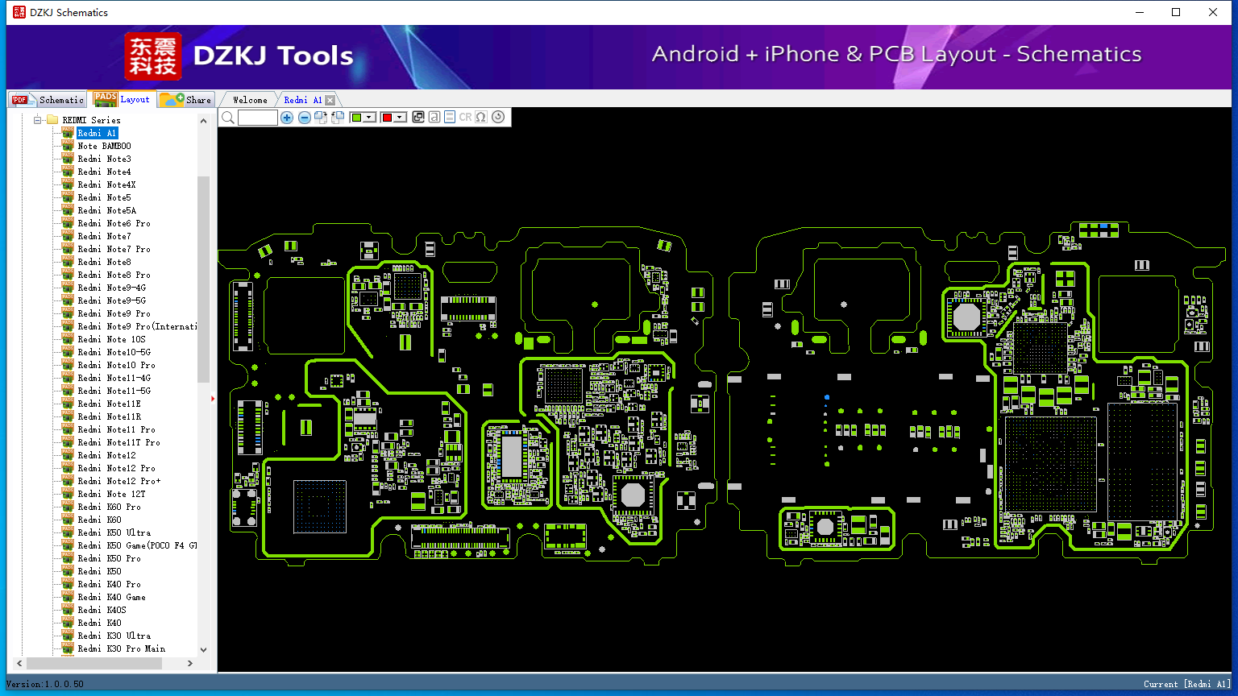The image size is (1238, 696).
Task: Toggle the Omega resistance icon
Action: click(481, 117)
